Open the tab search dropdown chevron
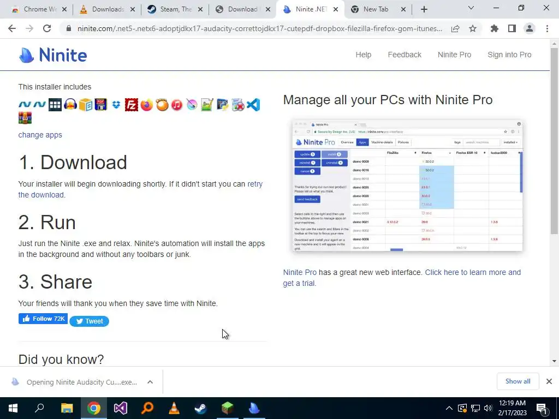 coord(471,8)
